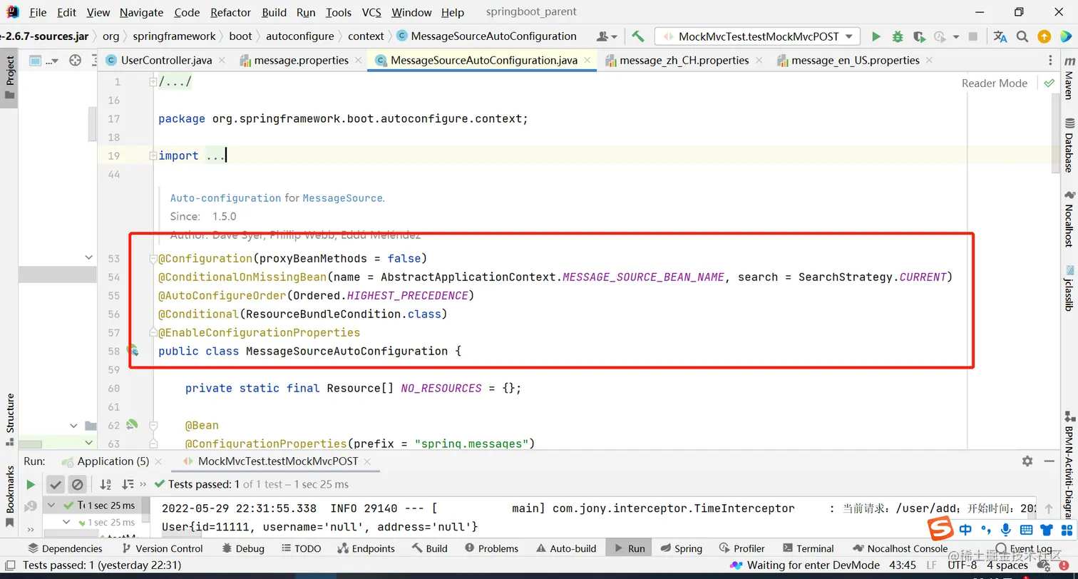This screenshot has height=579, width=1078.
Task: Run with coverage shield icon
Action: [919, 36]
